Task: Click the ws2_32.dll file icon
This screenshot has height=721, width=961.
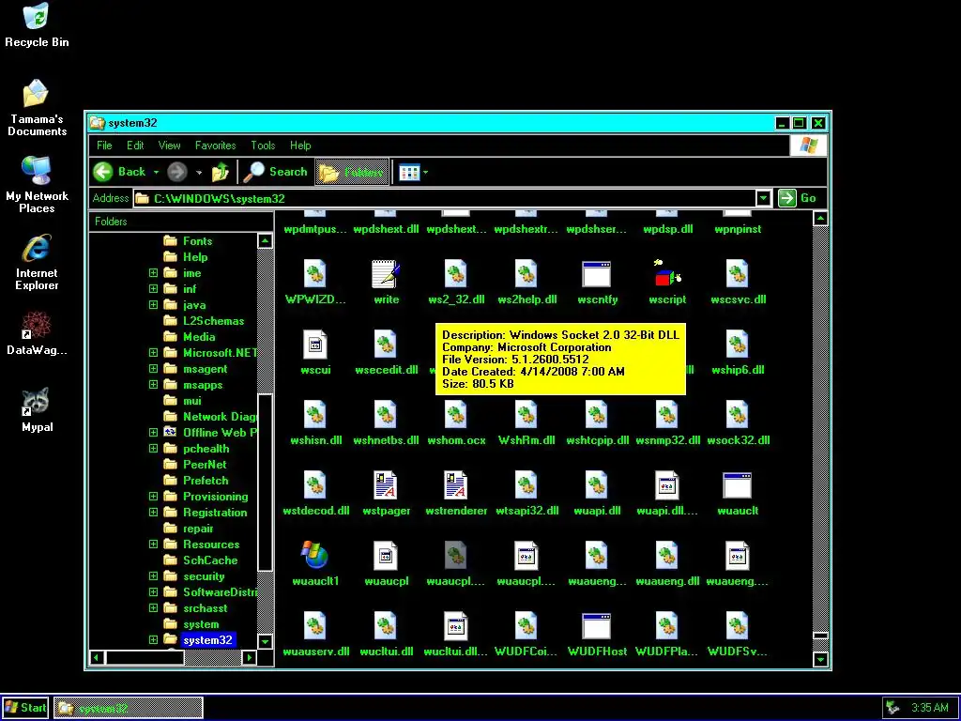Action: [456, 274]
